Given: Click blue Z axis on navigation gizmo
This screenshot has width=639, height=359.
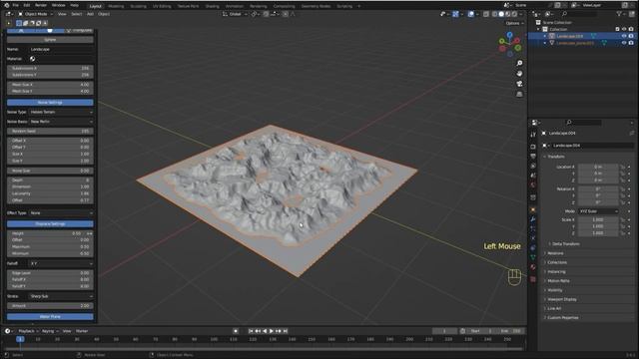Looking at the screenshot, I should coord(510,35).
